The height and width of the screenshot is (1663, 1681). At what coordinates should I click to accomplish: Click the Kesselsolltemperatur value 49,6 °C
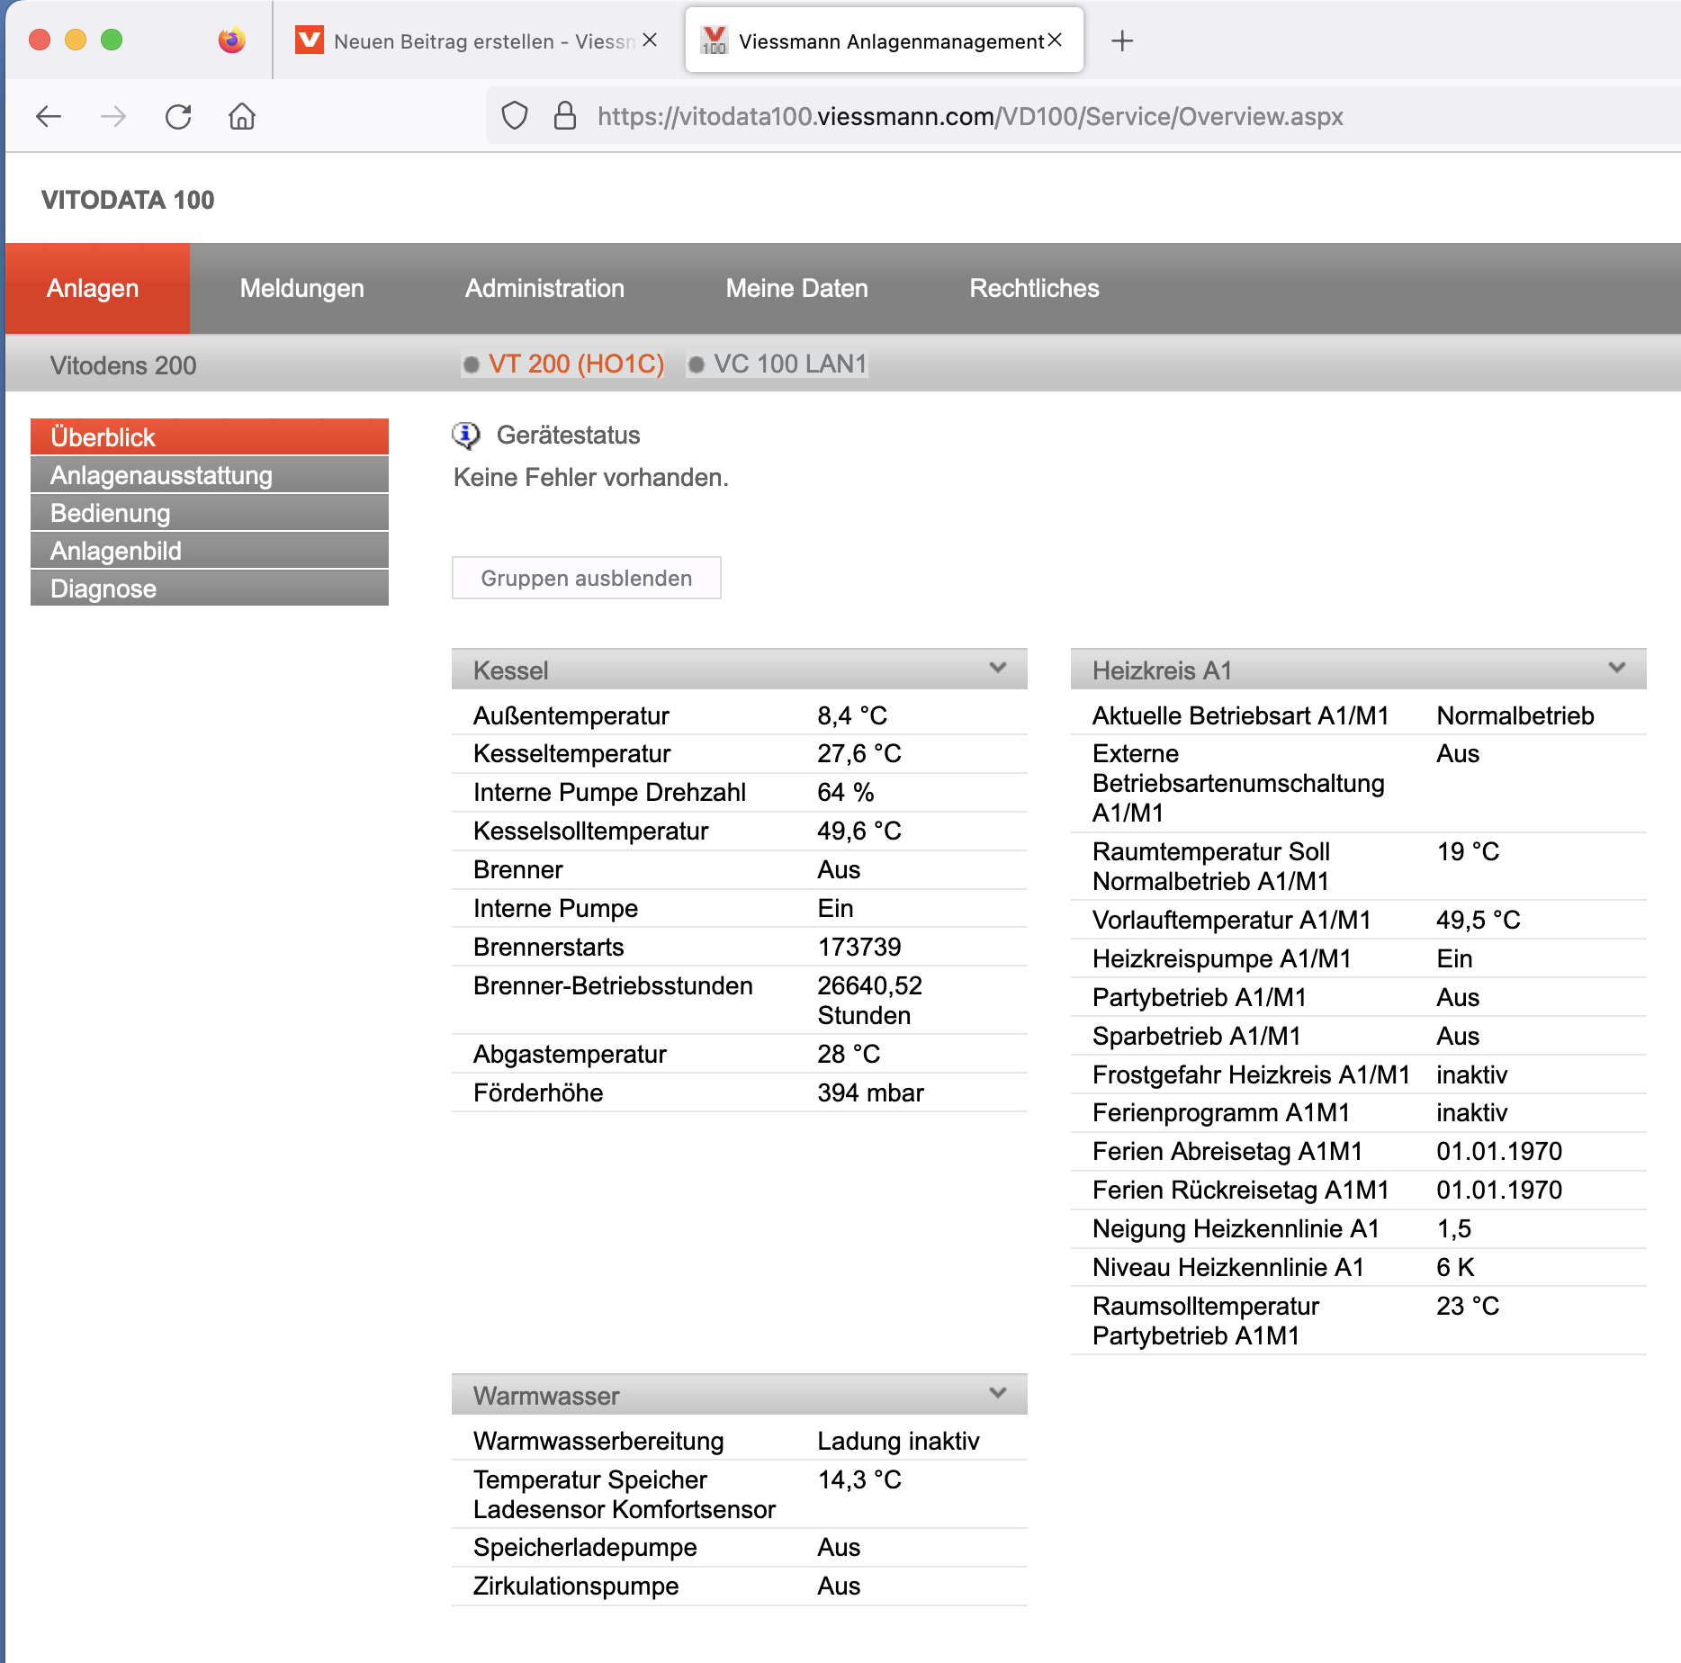[x=859, y=831]
